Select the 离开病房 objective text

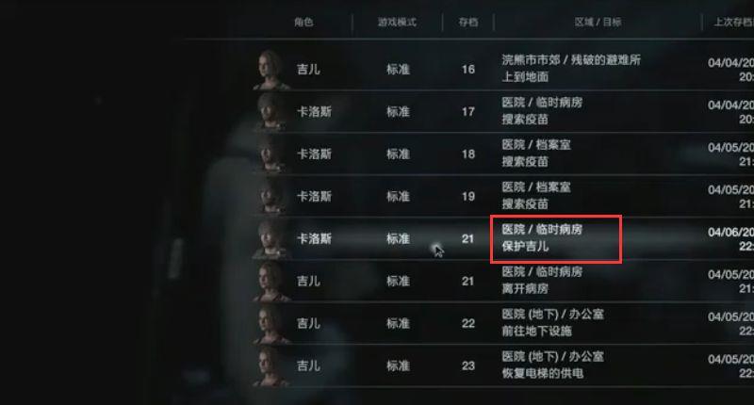(525, 288)
